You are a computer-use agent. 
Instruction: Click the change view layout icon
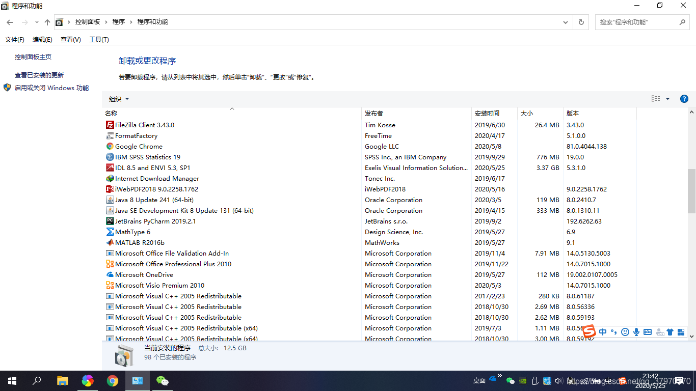click(x=656, y=99)
